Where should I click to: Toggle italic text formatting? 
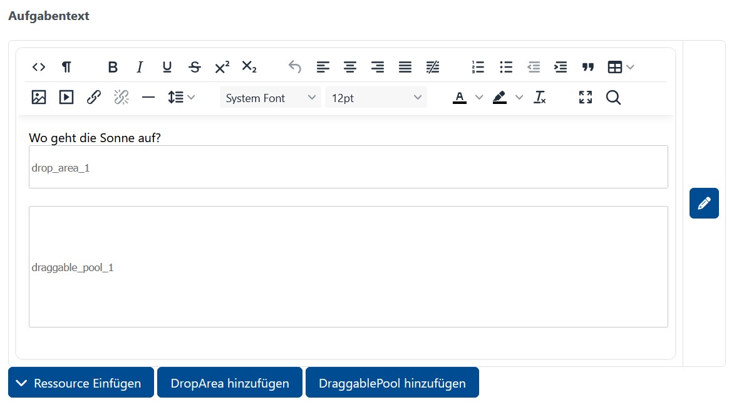coord(140,67)
